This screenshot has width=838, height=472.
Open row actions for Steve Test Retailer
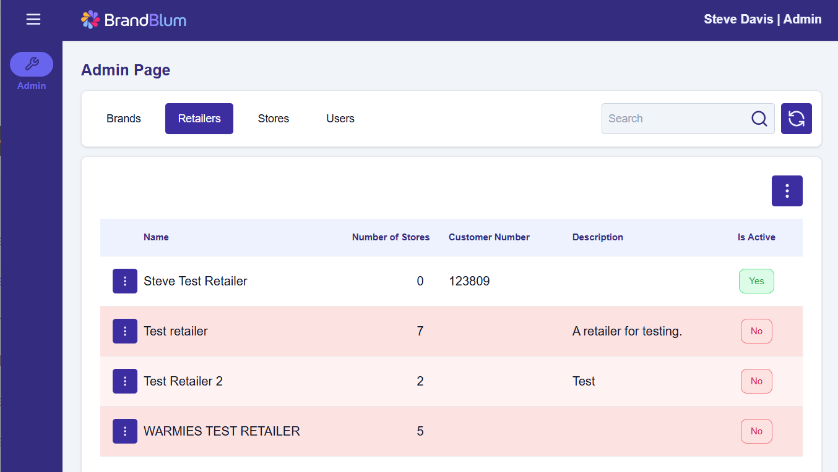125,281
